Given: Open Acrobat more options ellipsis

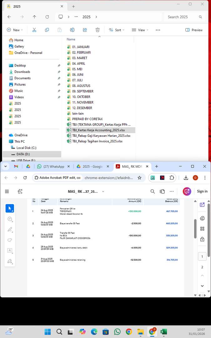Looking at the screenshot, I should (x=172, y=192).
